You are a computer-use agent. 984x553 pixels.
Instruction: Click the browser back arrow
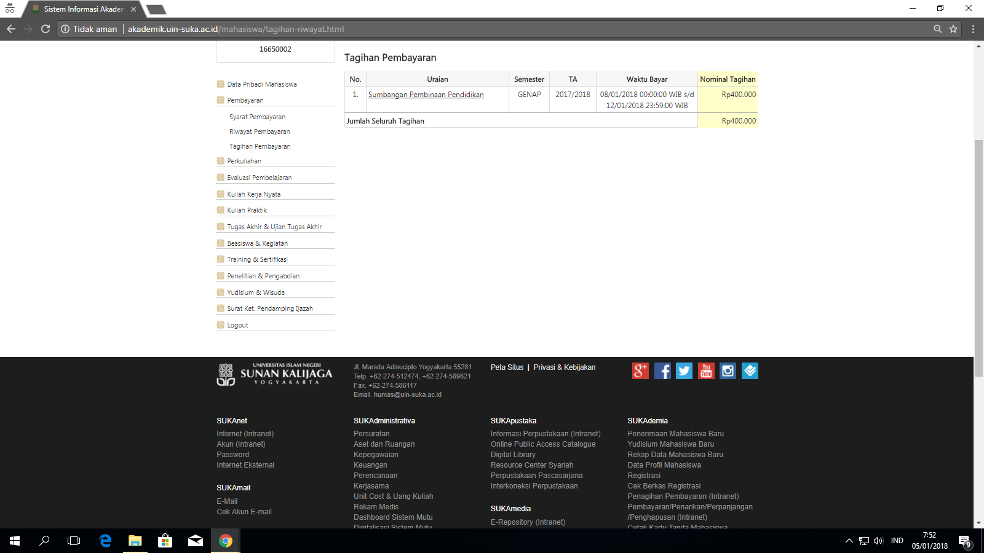(x=11, y=29)
